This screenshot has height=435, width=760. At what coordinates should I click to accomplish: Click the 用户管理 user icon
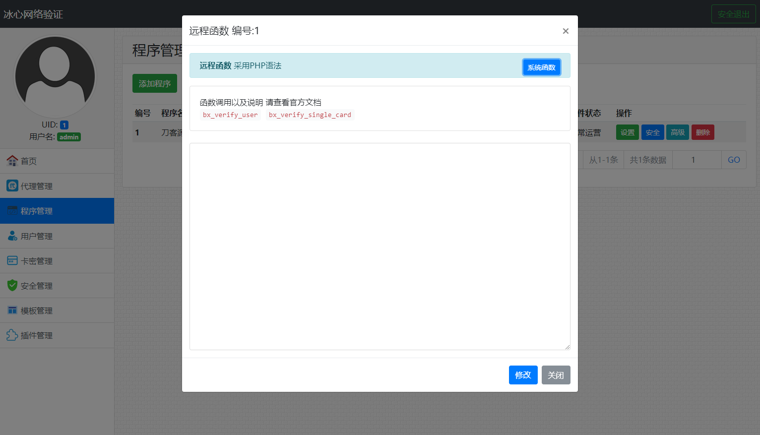[x=12, y=236]
